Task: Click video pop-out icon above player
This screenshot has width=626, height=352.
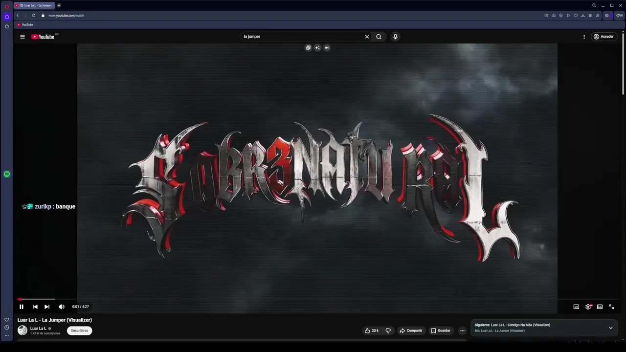Action: (308, 48)
